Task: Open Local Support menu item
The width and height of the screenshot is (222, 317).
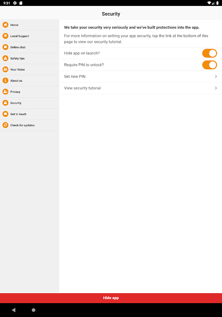Action: pyautogui.click(x=30, y=36)
